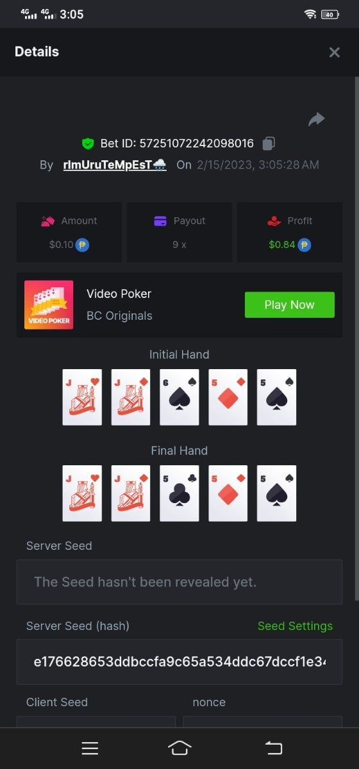This screenshot has height=769, width=359.
Task: Select 6 of spades in Initial Hand
Action: click(x=180, y=397)
